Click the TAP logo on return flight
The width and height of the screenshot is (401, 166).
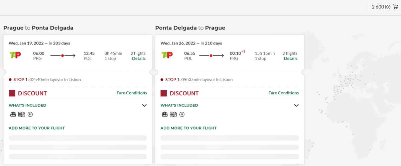[167, 55]
